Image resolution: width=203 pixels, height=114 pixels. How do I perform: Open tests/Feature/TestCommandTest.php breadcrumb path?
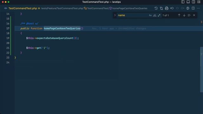pyautogui.click(x=62, y=8)
